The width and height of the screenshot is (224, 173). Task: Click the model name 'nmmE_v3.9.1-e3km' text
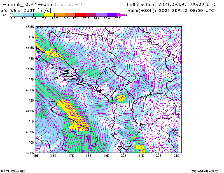point(30,4)
